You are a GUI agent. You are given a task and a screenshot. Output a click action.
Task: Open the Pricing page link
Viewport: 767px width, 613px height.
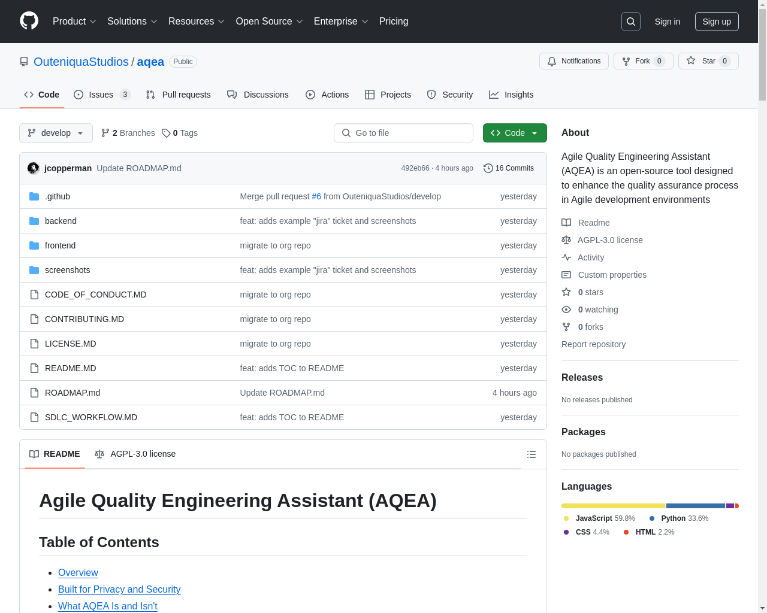click(x=394, y=22)
